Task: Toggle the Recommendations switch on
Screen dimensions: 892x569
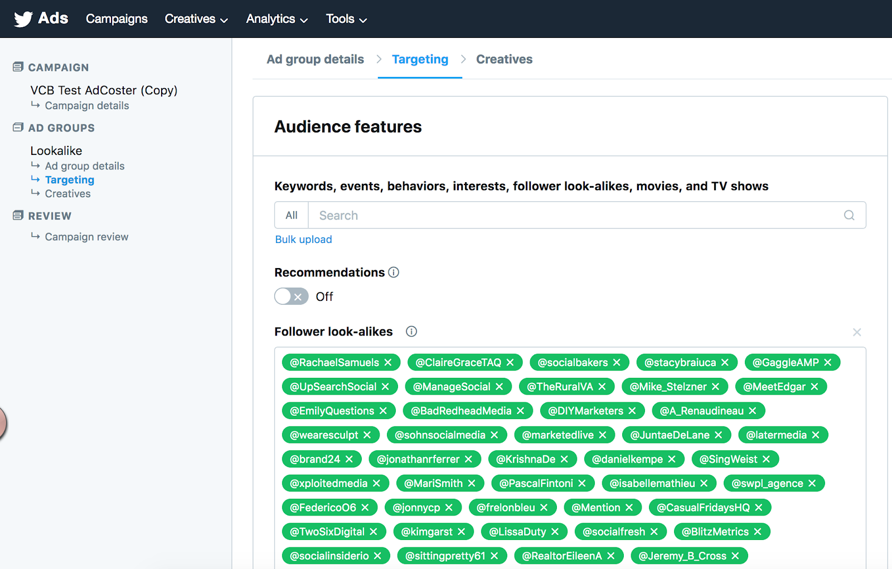Action: coord(291,296)
